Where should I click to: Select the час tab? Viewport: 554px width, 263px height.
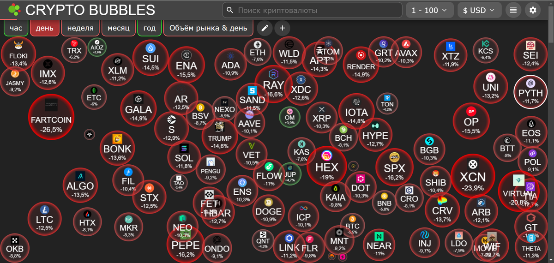pyautogui.click(x=16, y=28)
